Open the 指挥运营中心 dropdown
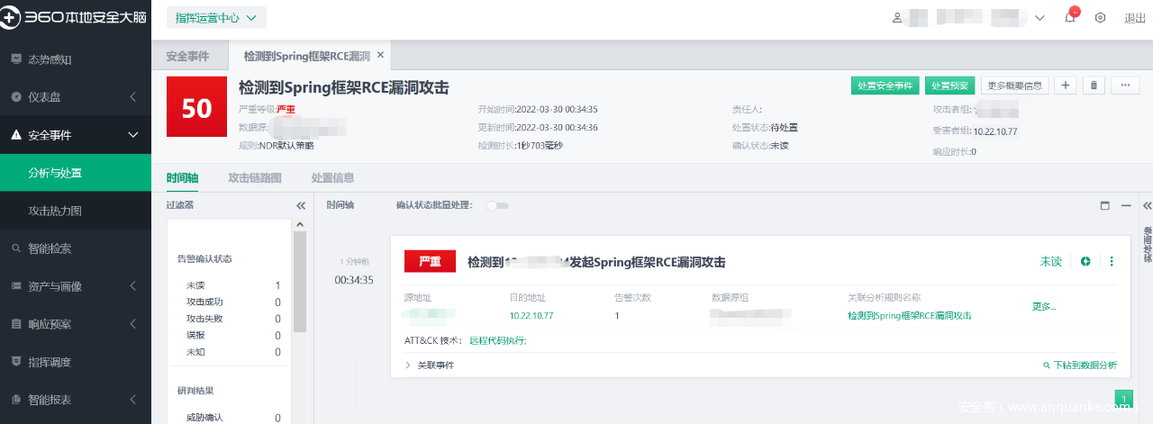 pos(215,17)
